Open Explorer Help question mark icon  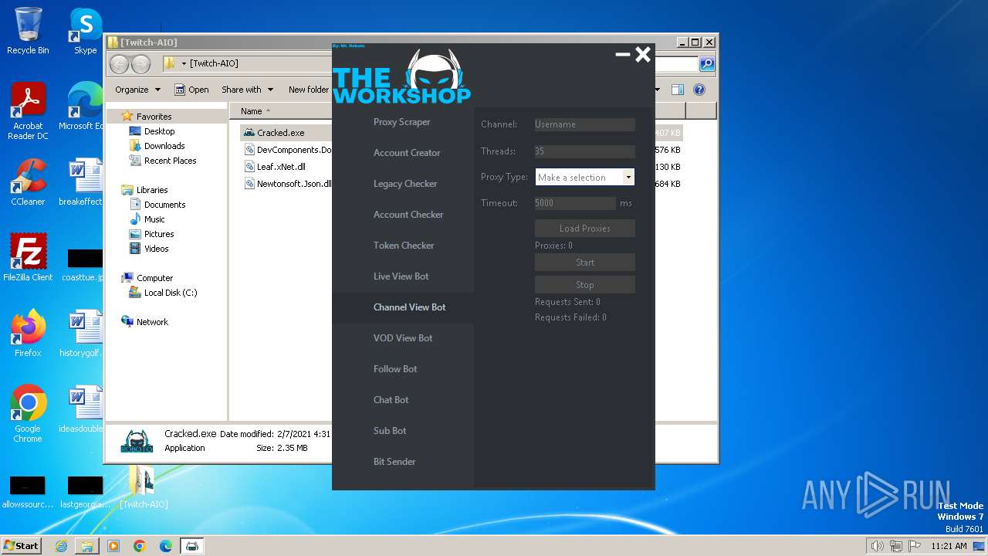(x=699, y=90)
